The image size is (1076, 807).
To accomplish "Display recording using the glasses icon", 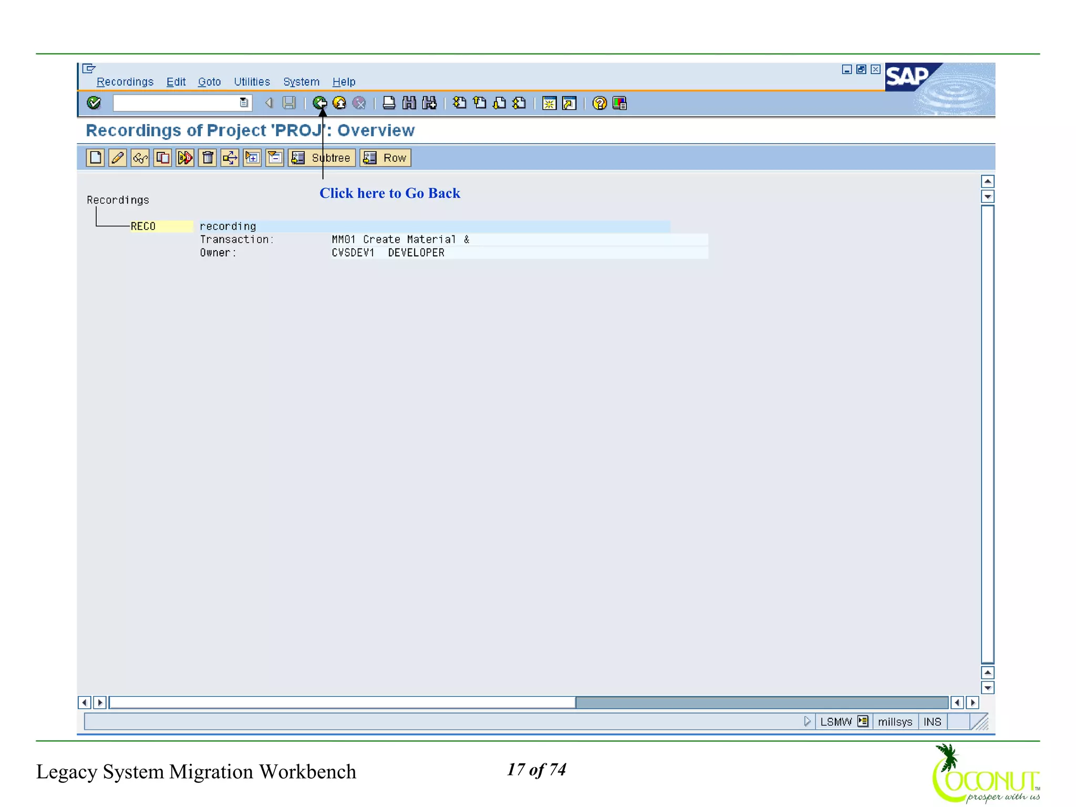I will pos(140,158).
